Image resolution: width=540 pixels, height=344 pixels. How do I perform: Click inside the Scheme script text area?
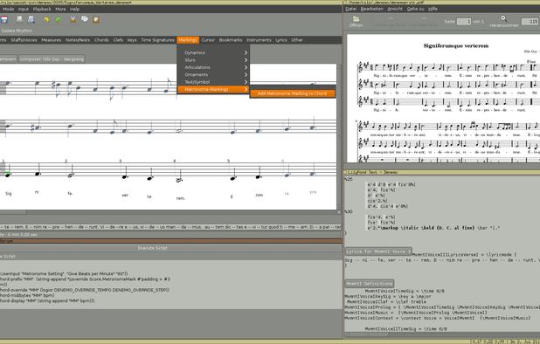point(170,285)
